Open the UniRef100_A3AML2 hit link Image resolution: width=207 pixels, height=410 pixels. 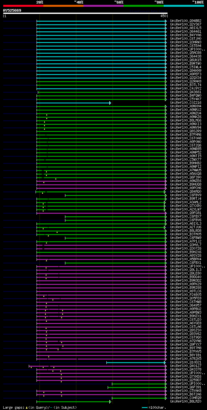186,202
